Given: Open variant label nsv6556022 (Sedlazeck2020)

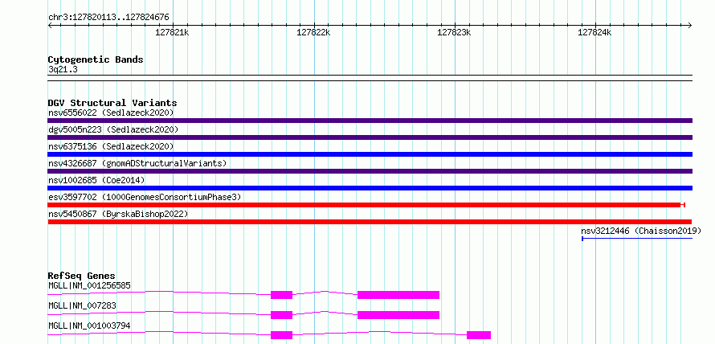Looking at the screenshot, I should (x=111, y=113).
